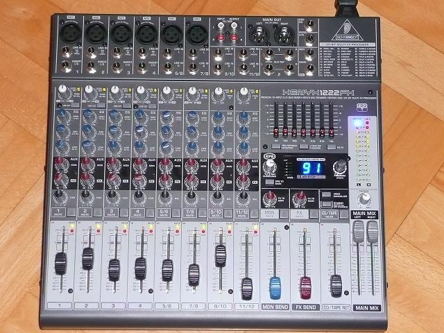This screenshot has width=444, height=333.
Task: Click the channel 9/10 fader cap
Action: (x=221, y=256)
